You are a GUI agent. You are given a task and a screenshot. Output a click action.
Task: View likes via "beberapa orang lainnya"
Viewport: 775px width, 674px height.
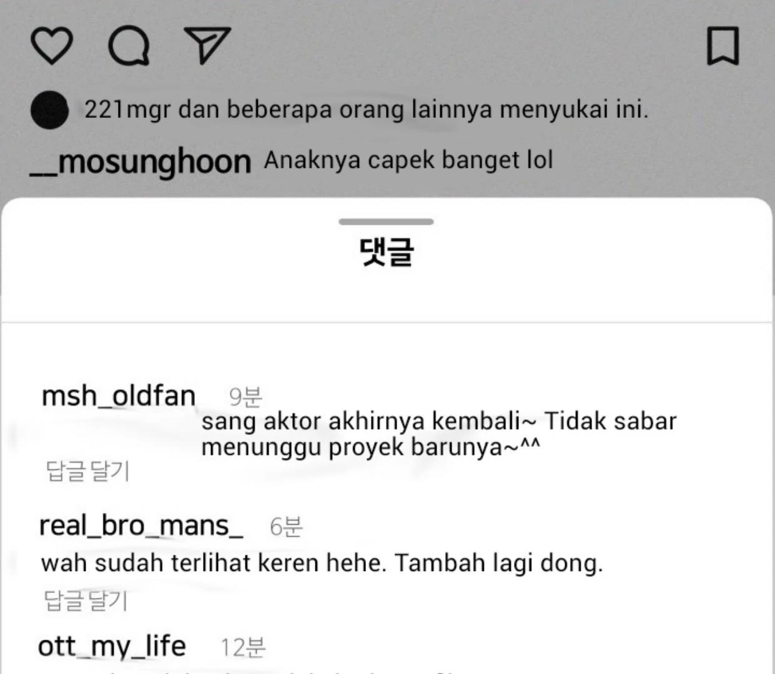359,110
